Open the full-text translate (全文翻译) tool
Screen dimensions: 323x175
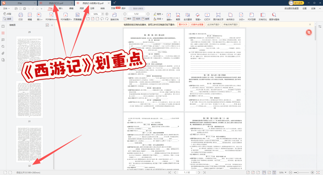pyautogui.click(x=188, y=16)
